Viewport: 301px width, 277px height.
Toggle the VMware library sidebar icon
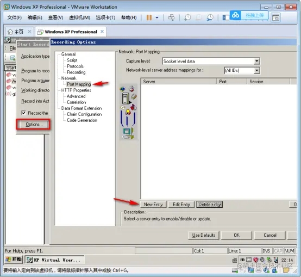[226, 17]
